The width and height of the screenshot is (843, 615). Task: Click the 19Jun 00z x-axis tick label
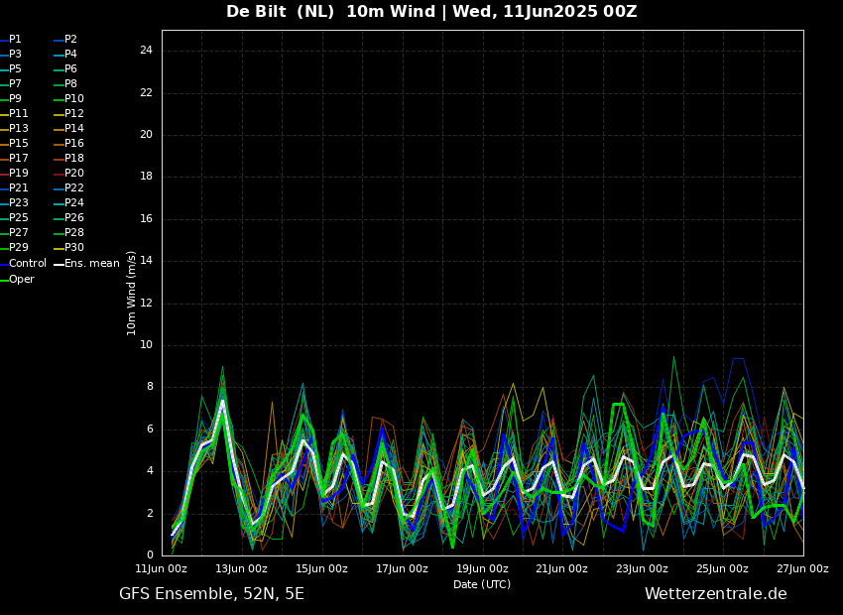click(482, 569)
